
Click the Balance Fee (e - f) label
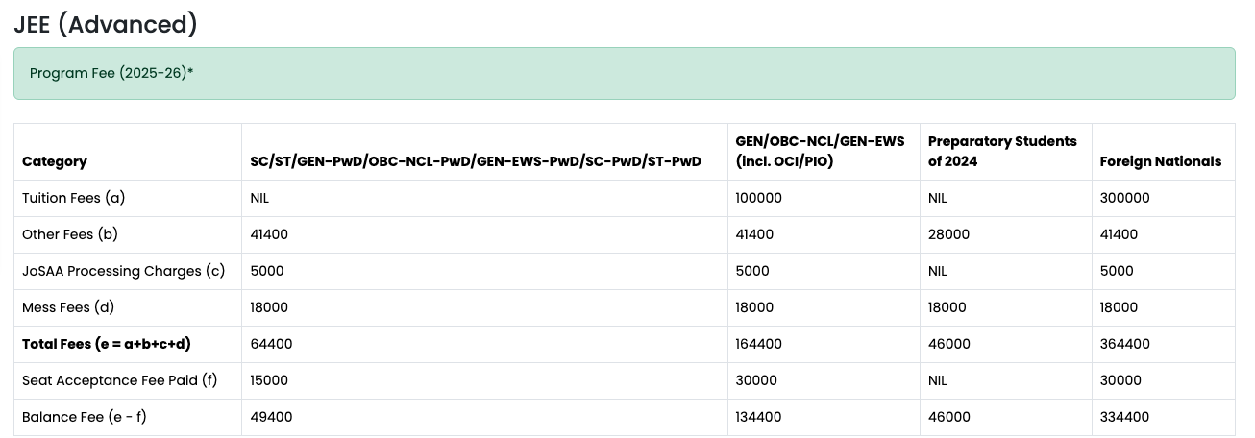tap(85, 417)
